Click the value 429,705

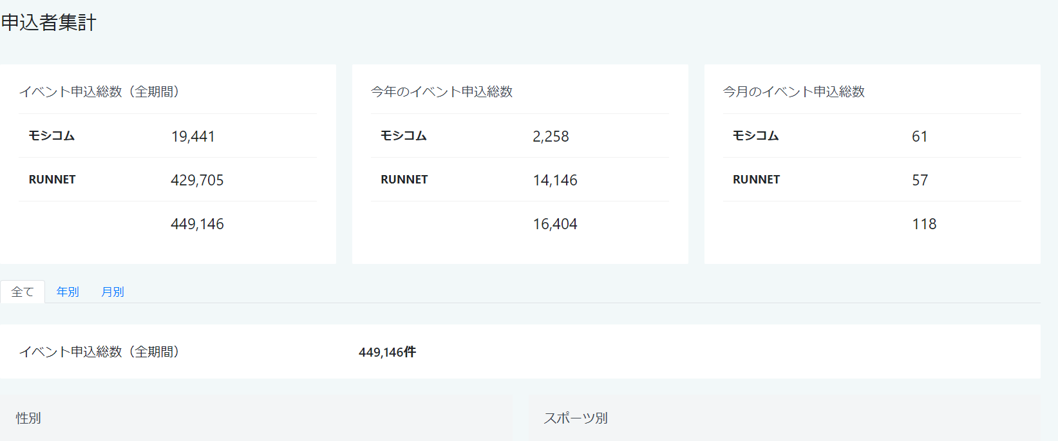pos(197,180)
